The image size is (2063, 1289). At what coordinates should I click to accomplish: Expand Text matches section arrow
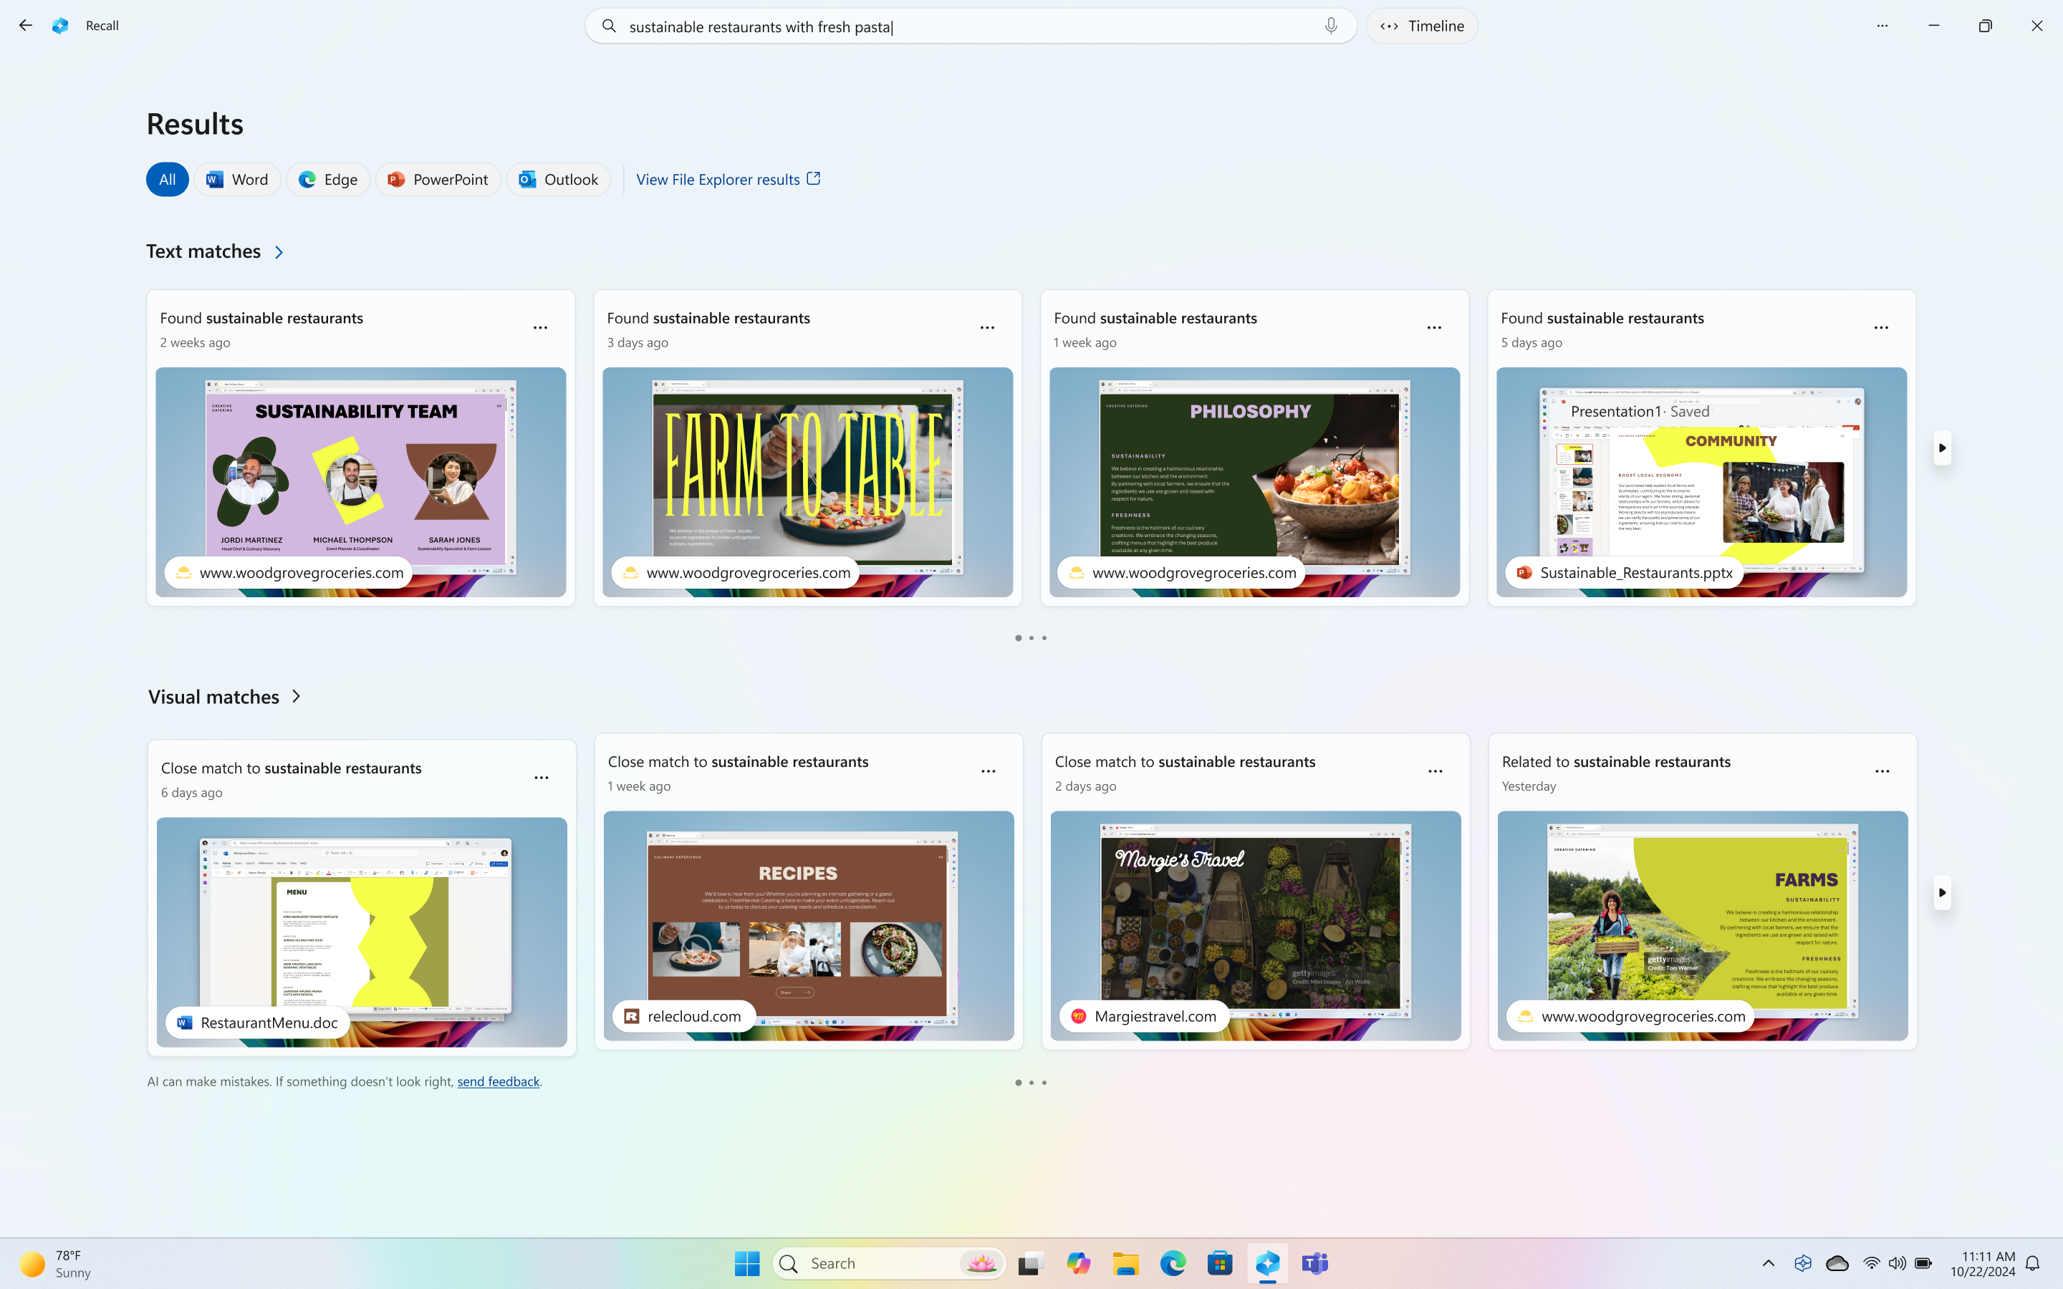[x=279, y=251]
